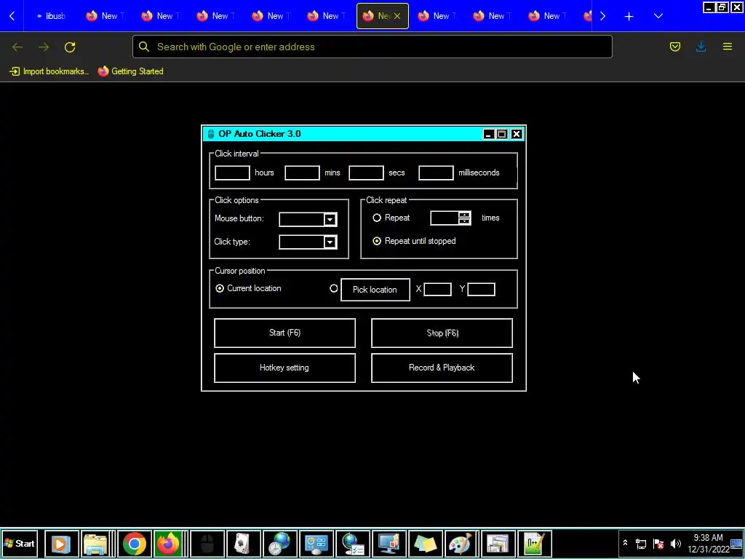Focus the Firefox address search bar
This screenshot has width=745, height=559.
(372, 47)
